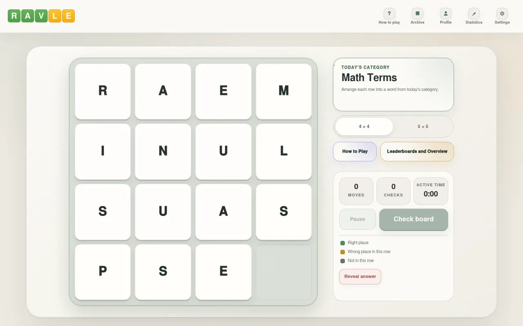Click the N tile on the board

163,152
